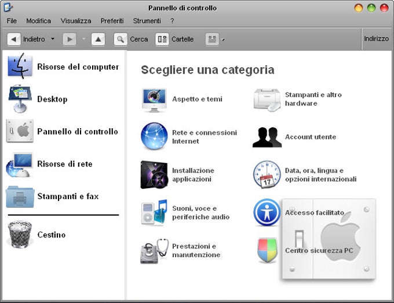
Task: Click the Desktop keynote podium icon
Action: [x=20, y=99]
